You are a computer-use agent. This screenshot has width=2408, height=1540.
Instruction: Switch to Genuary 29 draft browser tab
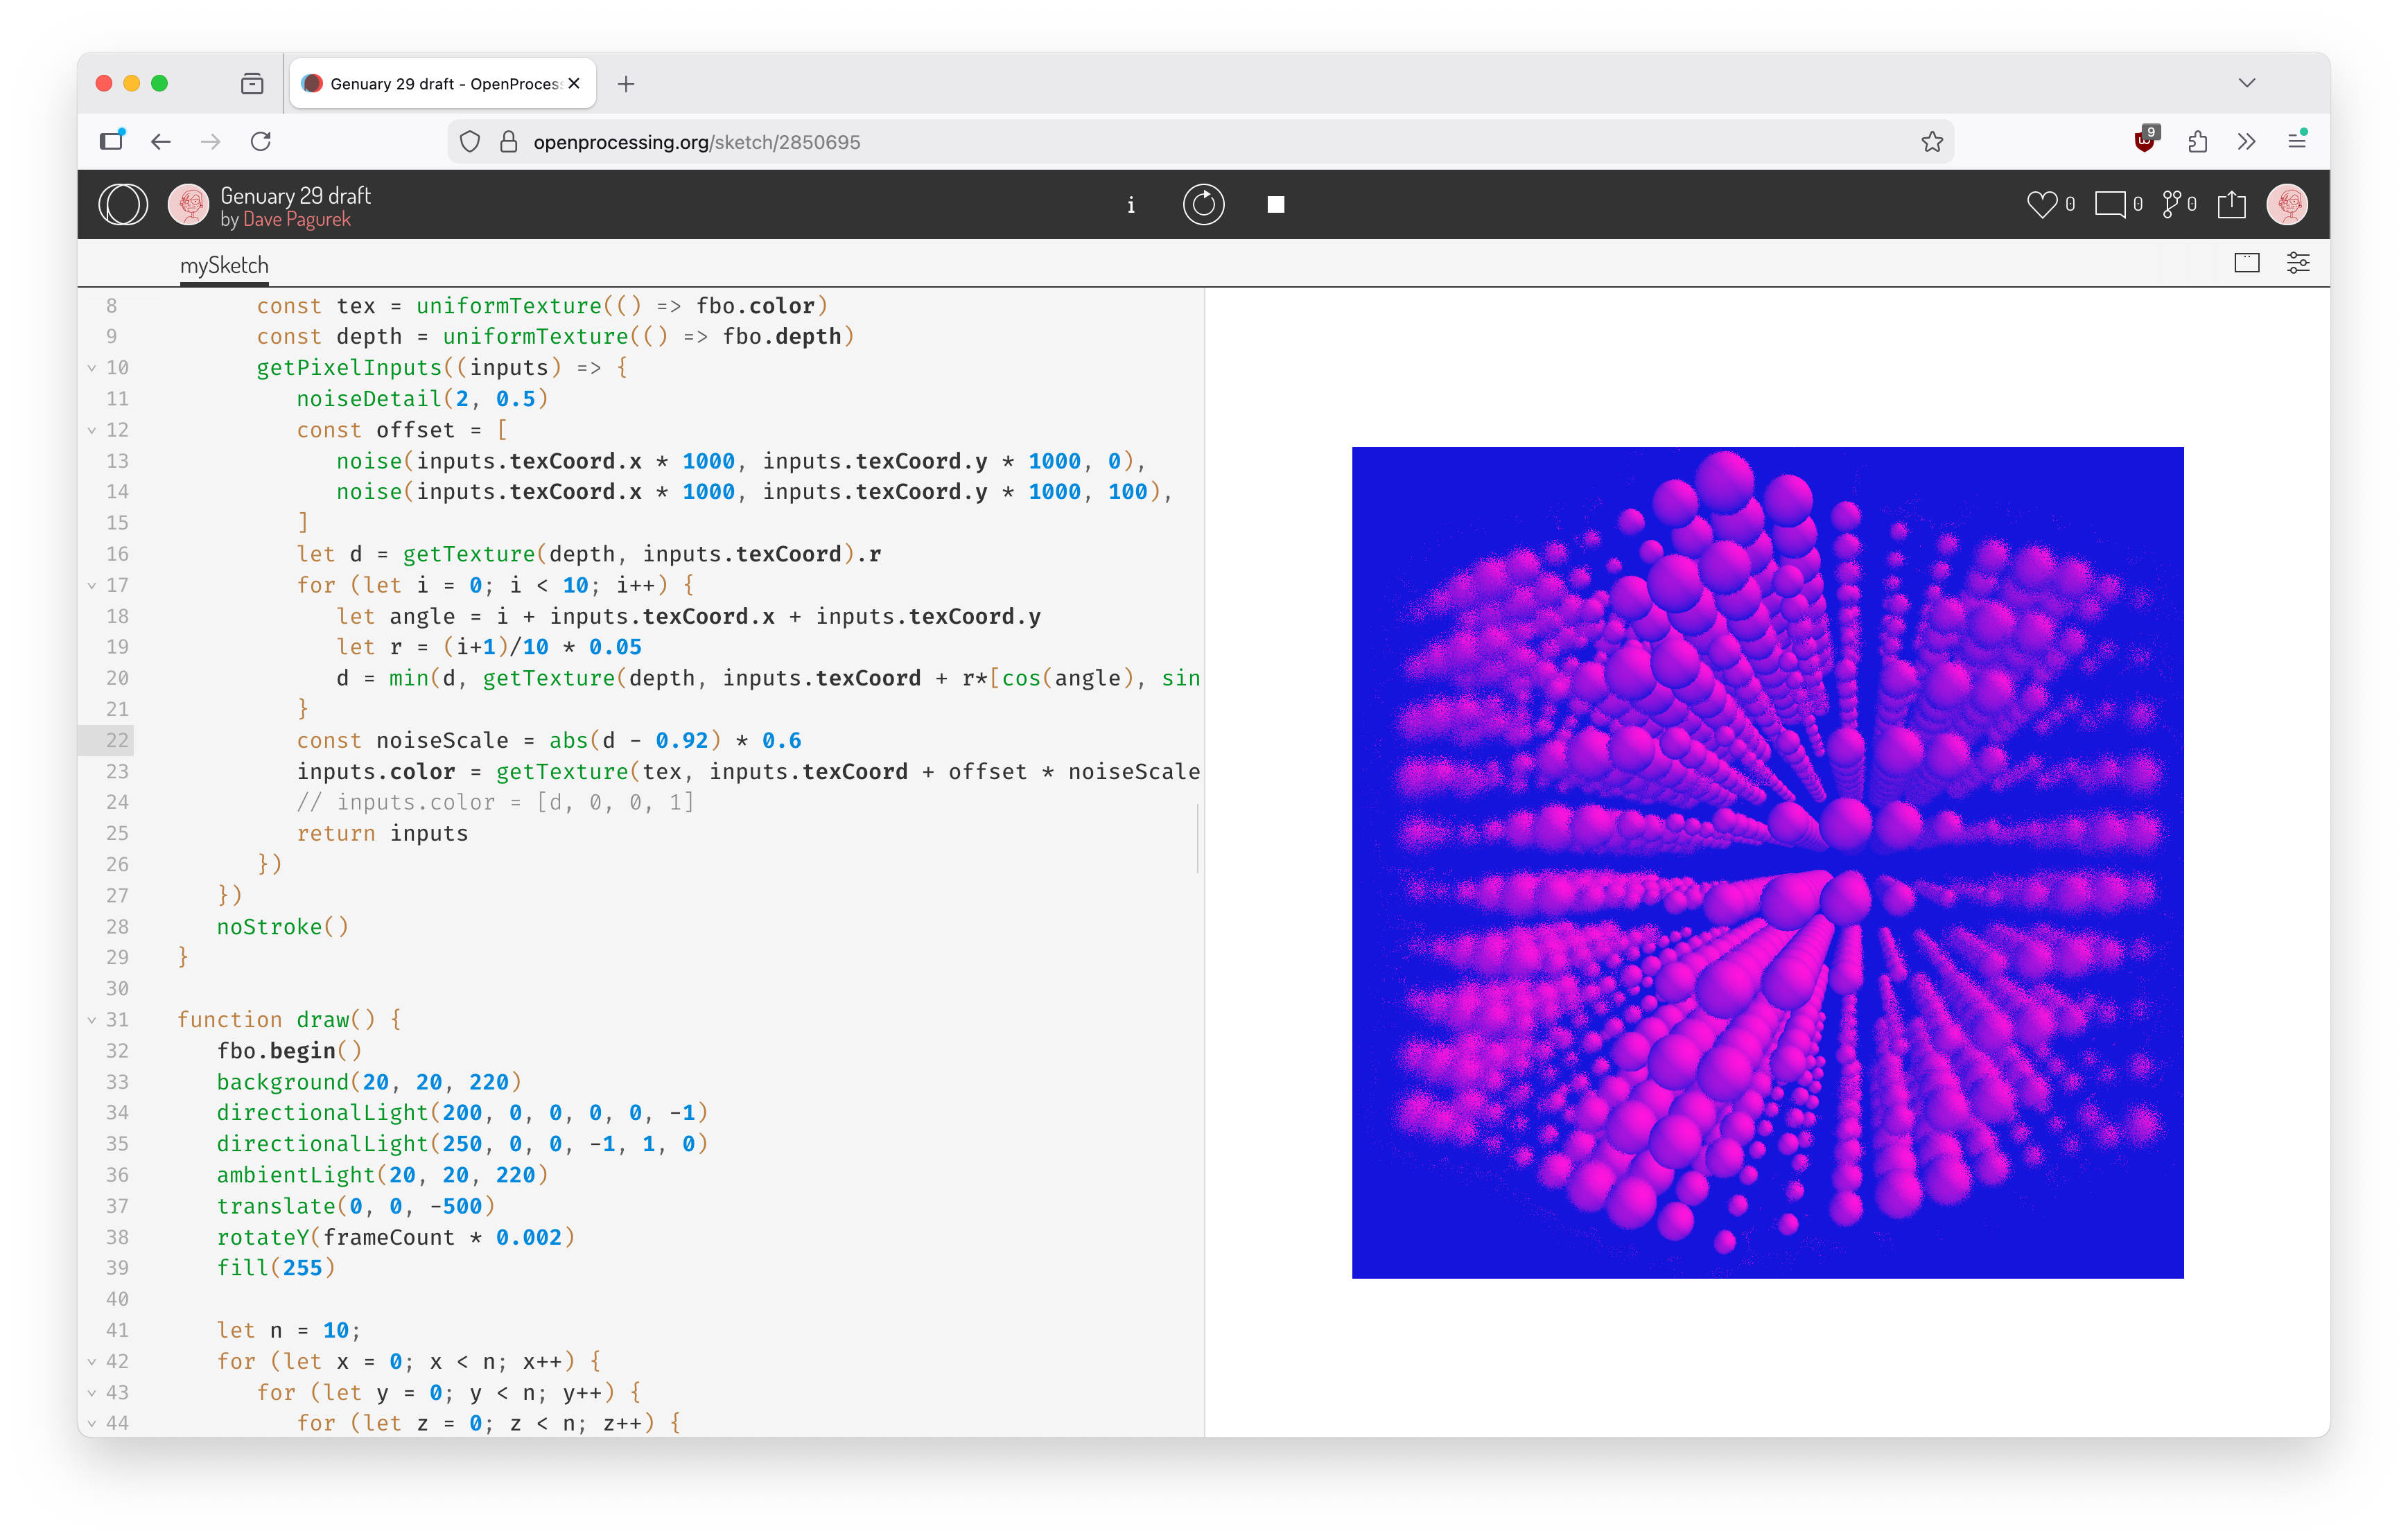pos(440,84)
